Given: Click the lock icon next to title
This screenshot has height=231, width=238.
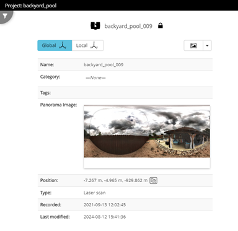Looking at the screenshot, I should pos(161,25).
